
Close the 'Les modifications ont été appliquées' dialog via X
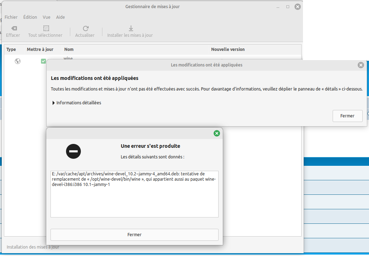tap(361, 65)
